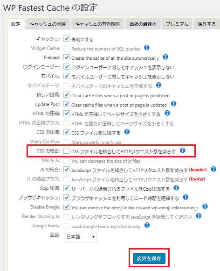
Task: Click the disabled Widget Cache checkbox
Action: pyautogui.click(x=66, y=49)
